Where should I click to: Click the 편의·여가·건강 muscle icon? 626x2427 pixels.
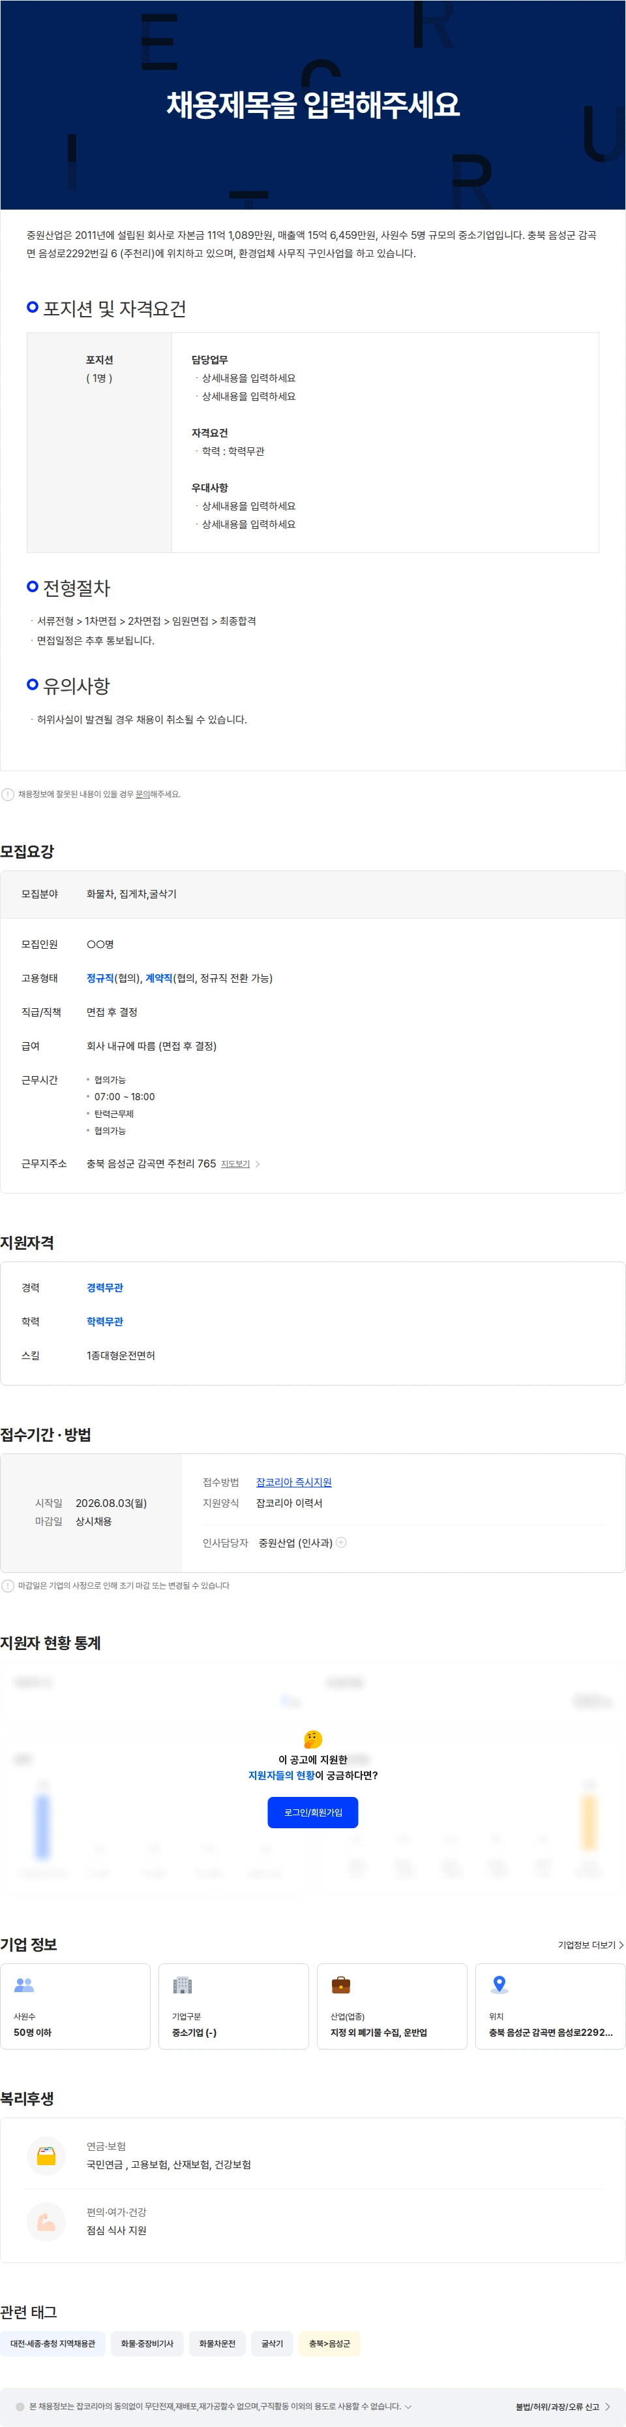point(46,2221)
